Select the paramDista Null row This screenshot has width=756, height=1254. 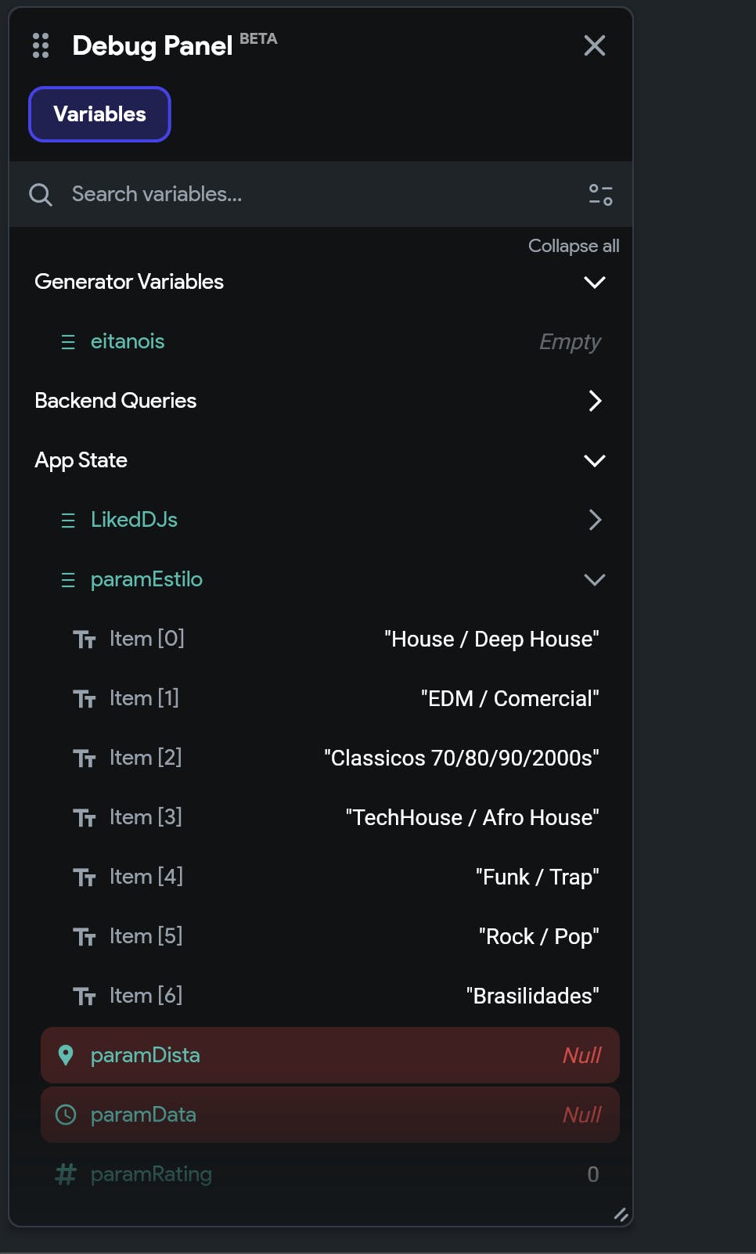[x=330, y=1055]
